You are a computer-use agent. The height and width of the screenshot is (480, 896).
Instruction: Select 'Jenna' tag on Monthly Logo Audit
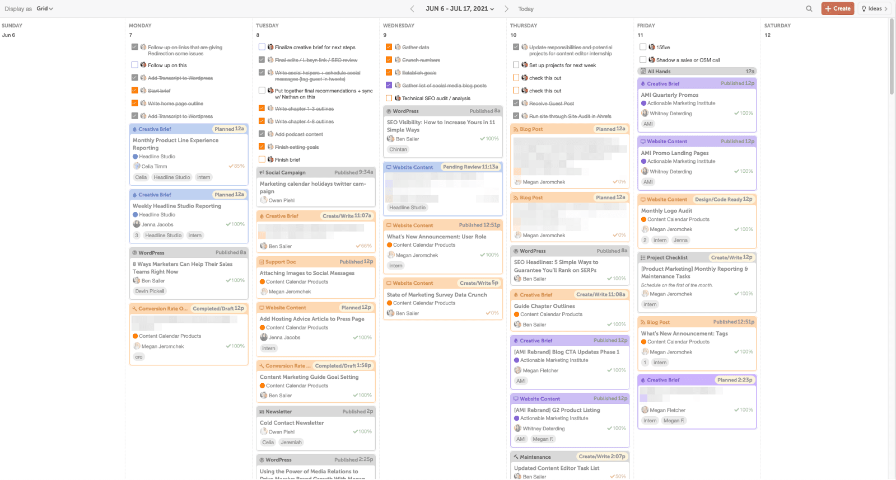pos(680,240)
